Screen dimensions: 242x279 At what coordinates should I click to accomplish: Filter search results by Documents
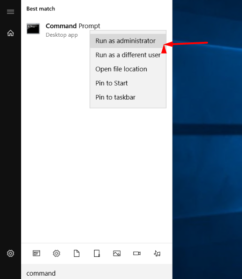click(76, 253)
